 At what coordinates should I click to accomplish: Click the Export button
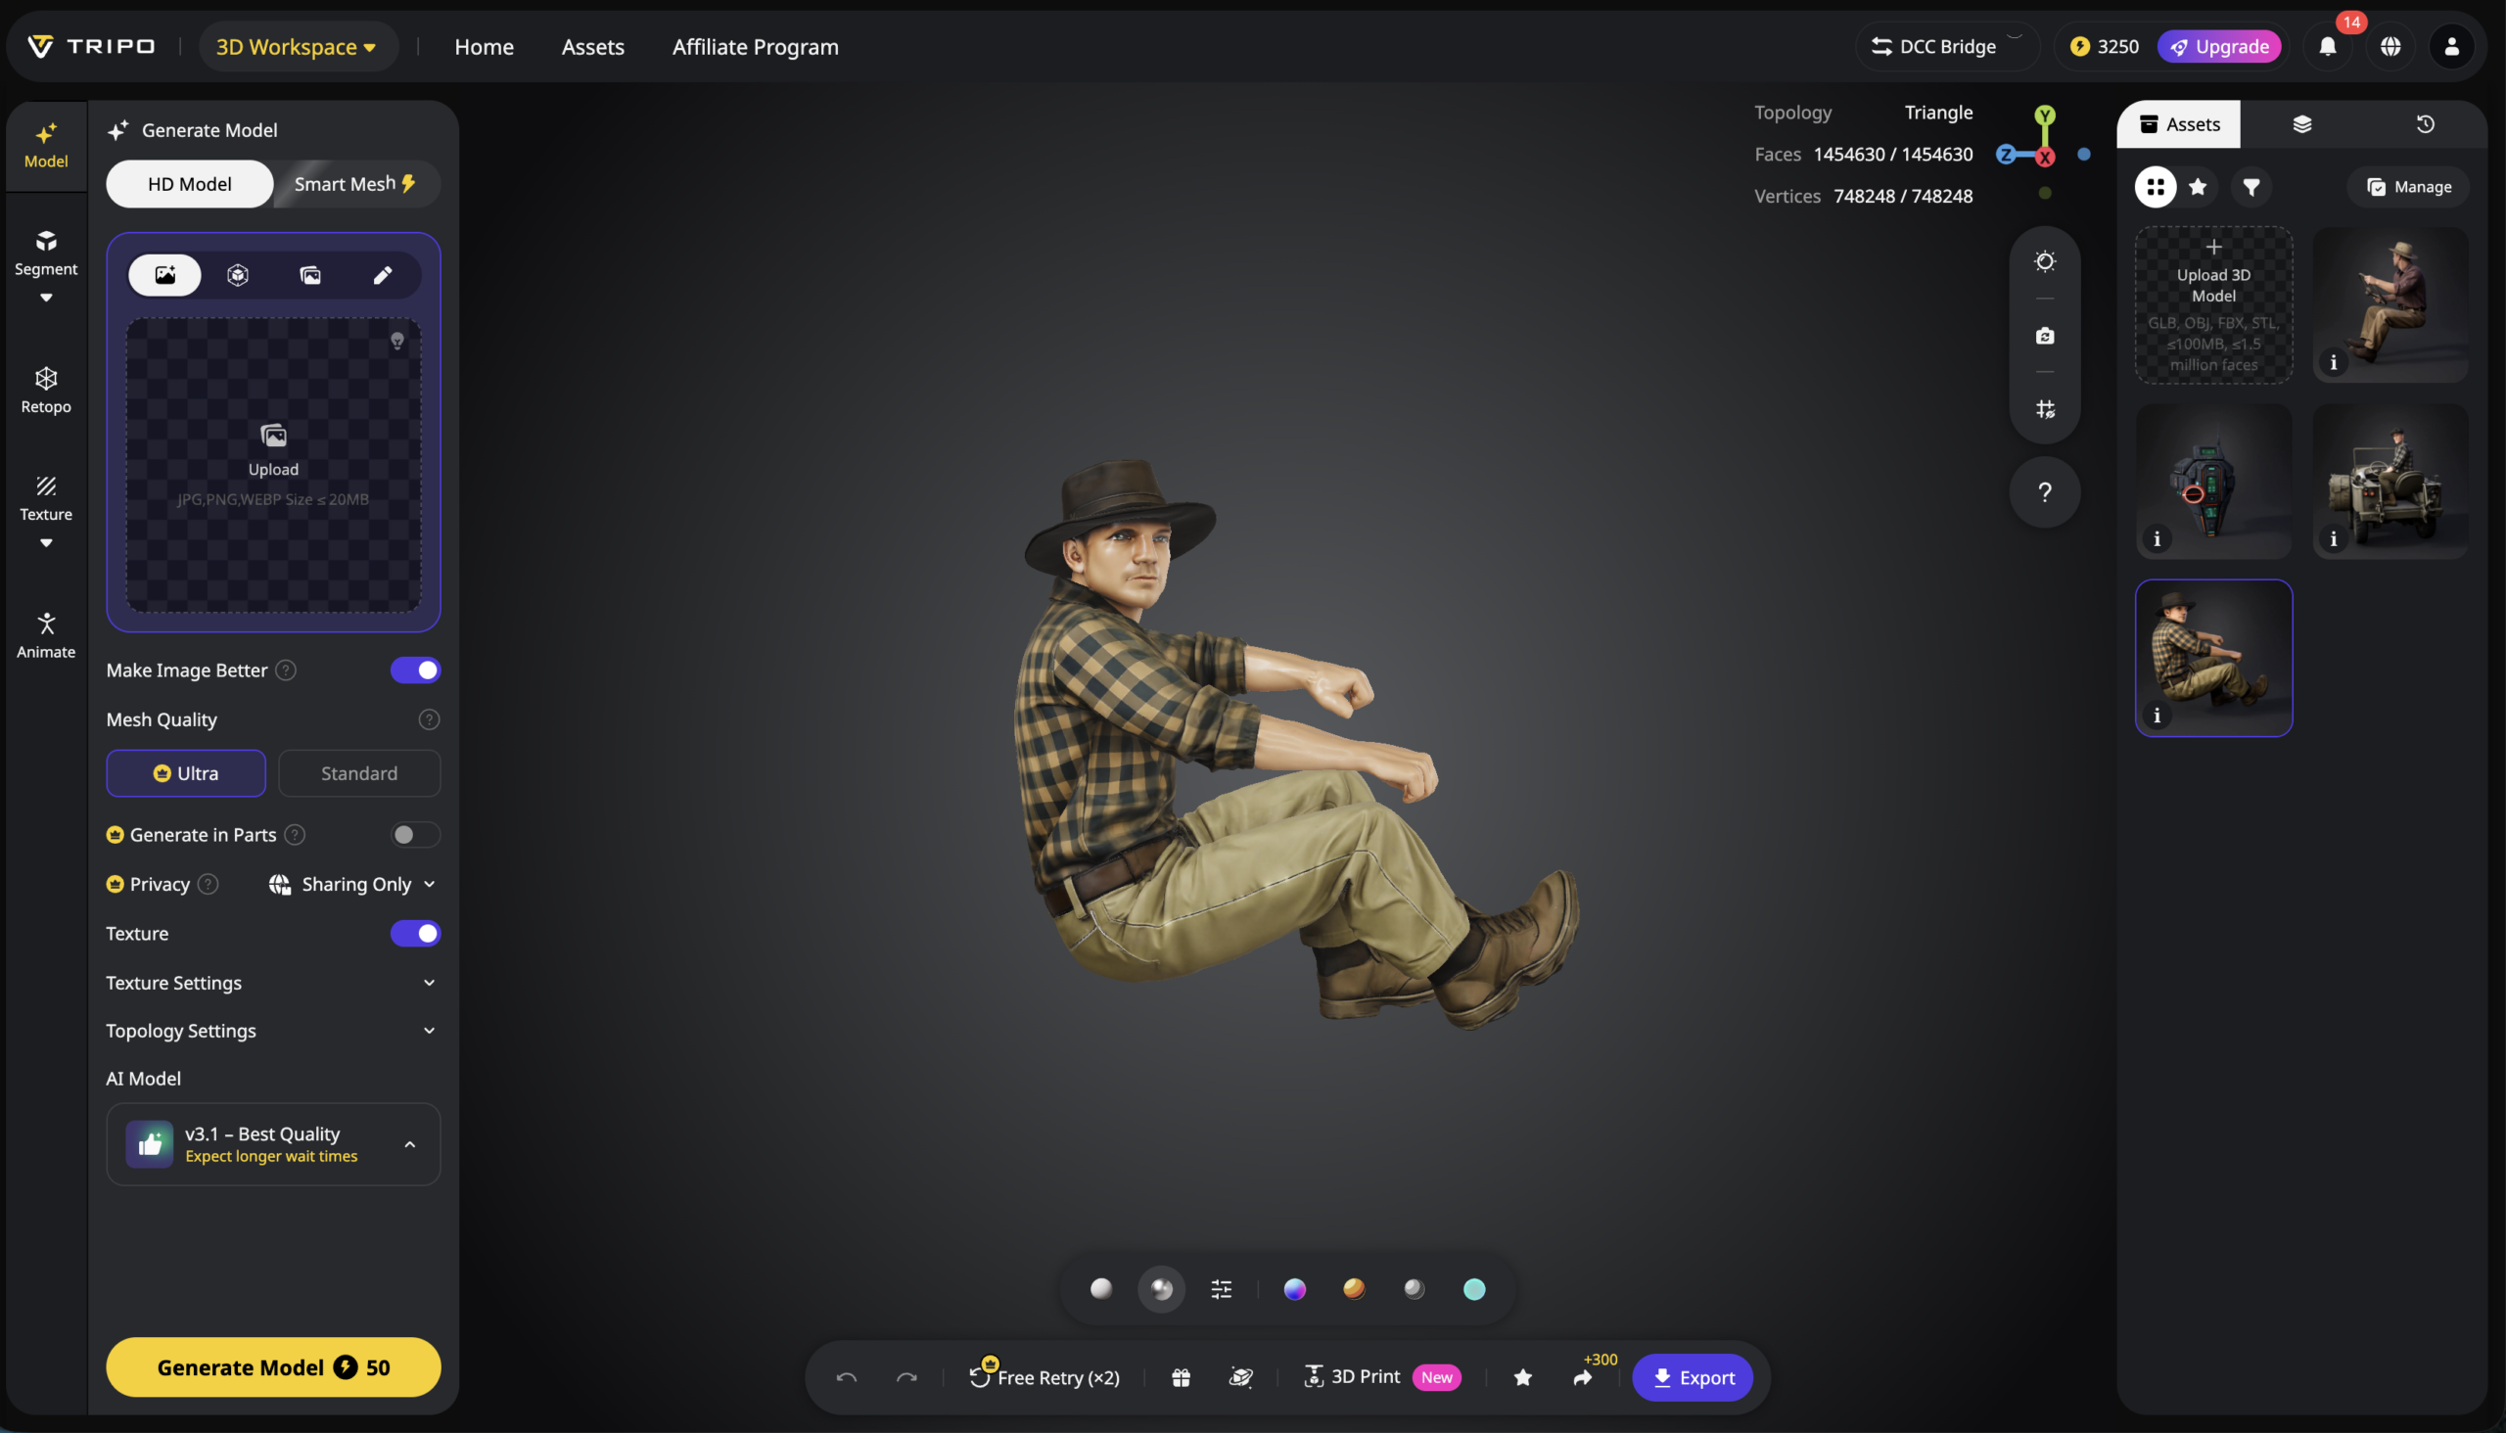(1691, 1377)
